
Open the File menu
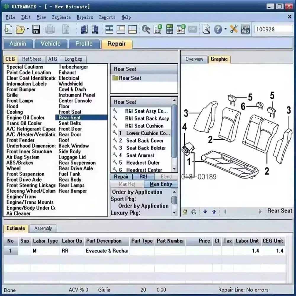tap(10, 17)
